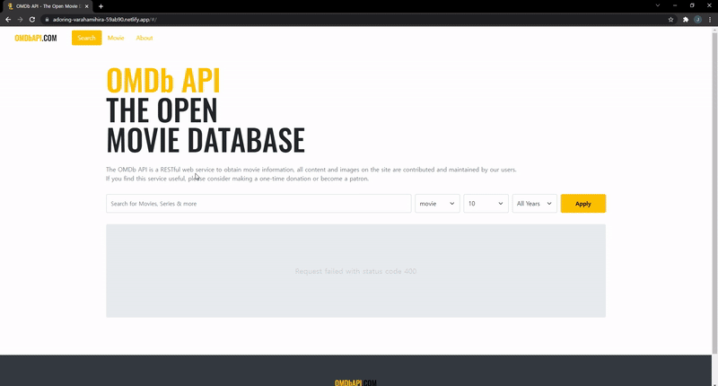Viewport: 718px width, 386px height.
Task: Open the Chrome profile avatar
Action: point(698,20)
